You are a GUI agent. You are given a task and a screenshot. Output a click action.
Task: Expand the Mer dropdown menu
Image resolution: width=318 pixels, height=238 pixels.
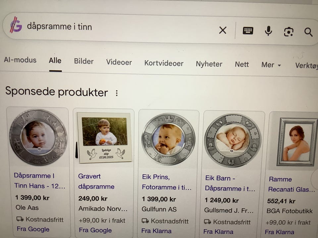click(x=271, y=65)
